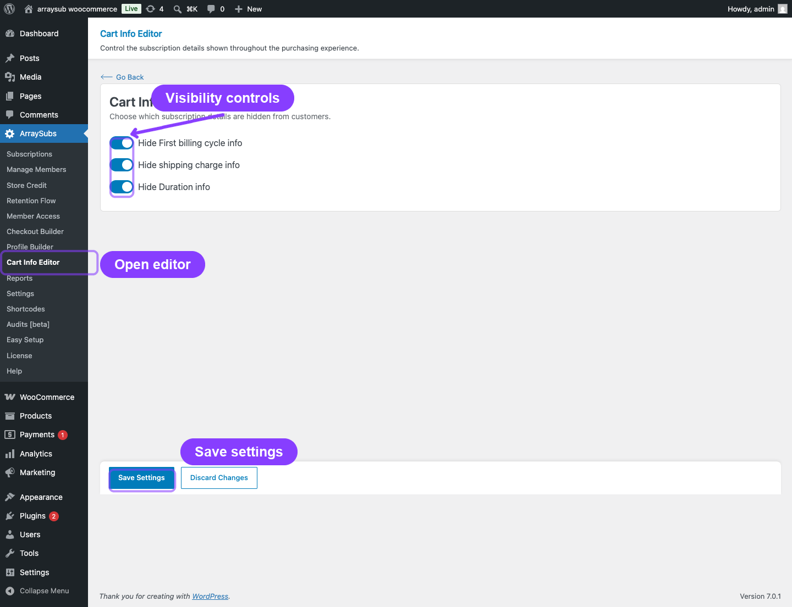Image resolution: width=792 pixels, height=607 pixels.
Task: Toggle Hide First billing cycle info
Action: point(122,143)
